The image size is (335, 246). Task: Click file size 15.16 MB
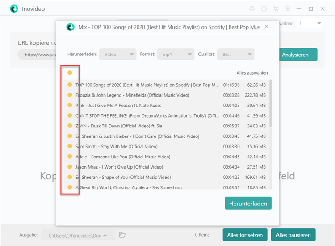(256, 147)
